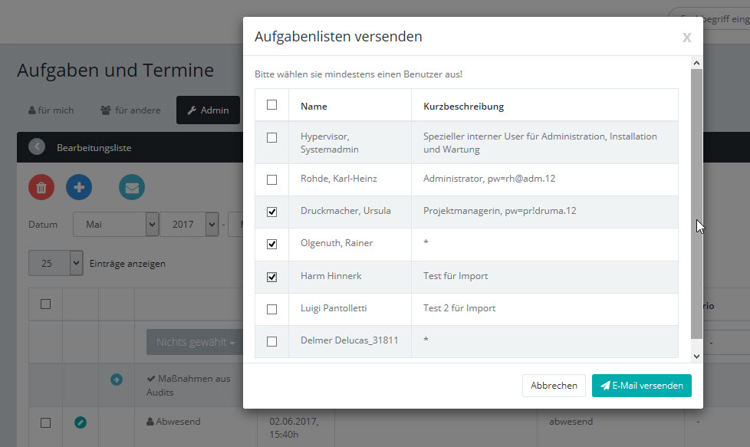Switch to the für andere tab
The image size is (750, 447).
coord(130,110)
